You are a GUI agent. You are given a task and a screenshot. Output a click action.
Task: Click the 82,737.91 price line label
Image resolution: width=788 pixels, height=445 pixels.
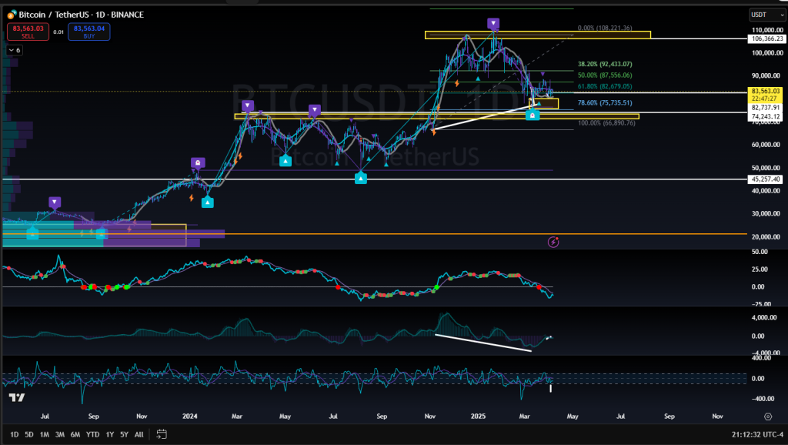tap(766, 108)
